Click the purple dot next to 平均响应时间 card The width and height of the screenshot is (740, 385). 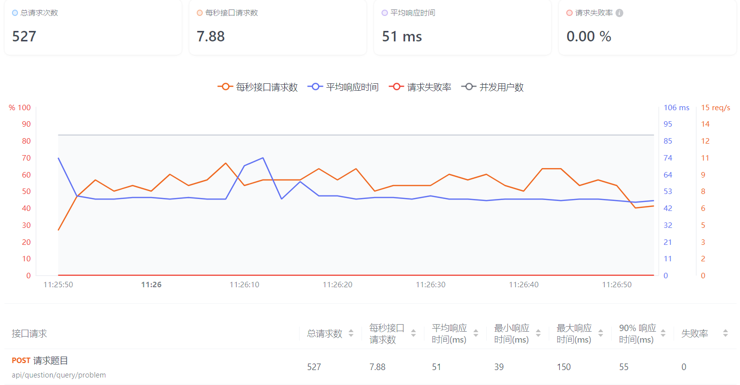click(384, 13)
